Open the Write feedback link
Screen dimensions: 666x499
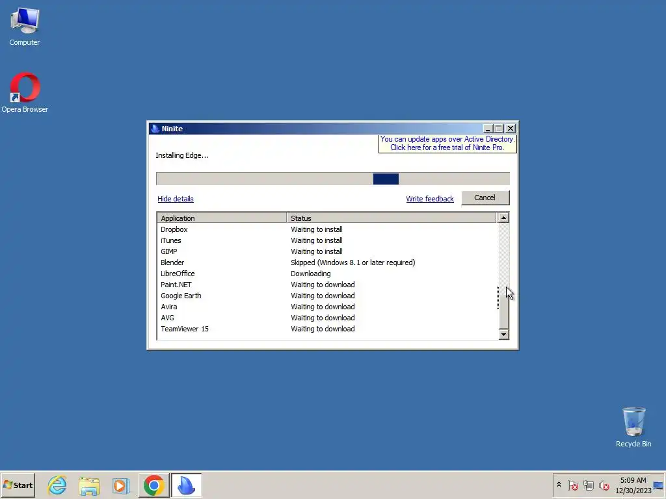430,199
